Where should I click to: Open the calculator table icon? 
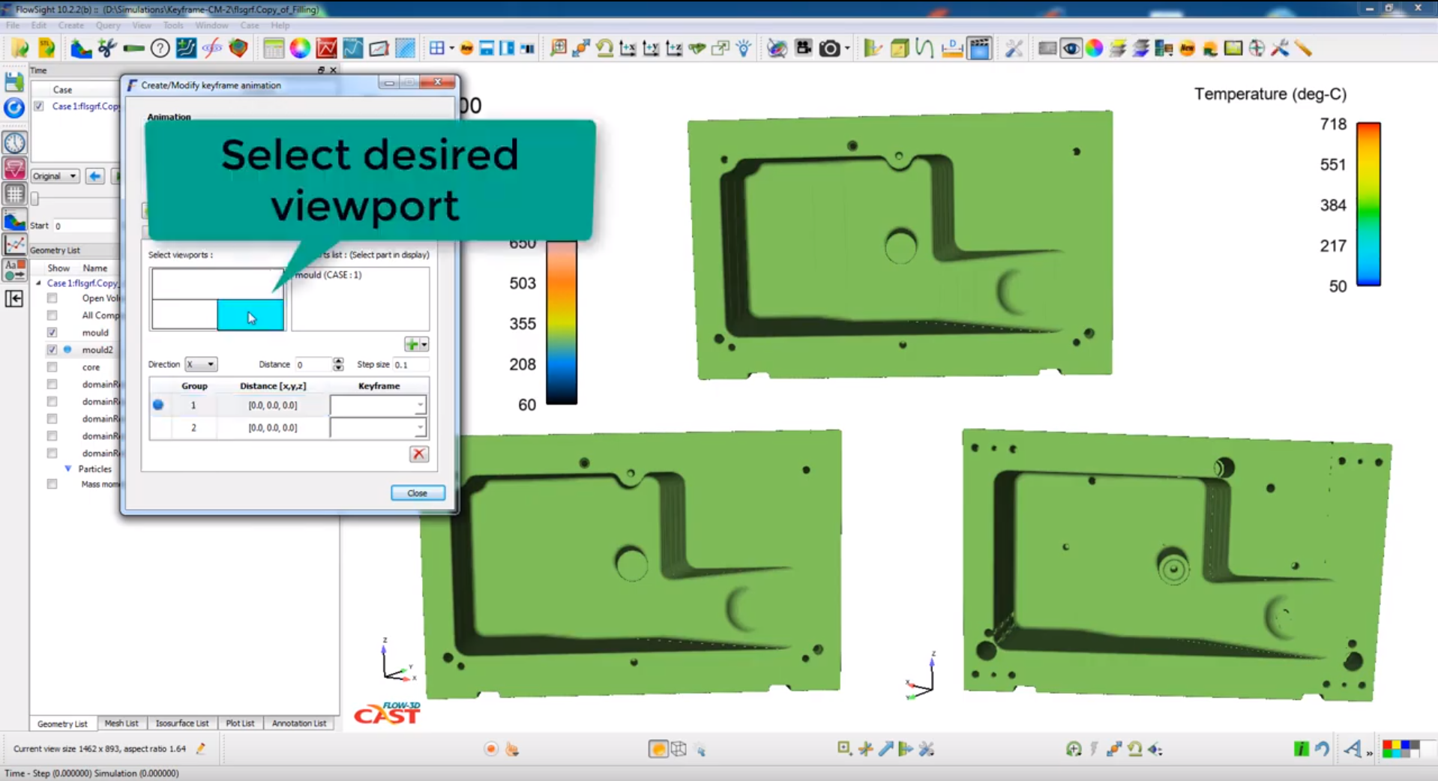[x=274, y=49]
